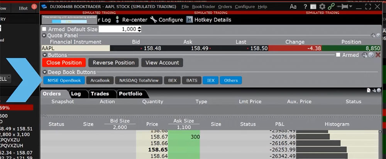
Task: Click the green chain link grouping icon
Action: [331, 7]
